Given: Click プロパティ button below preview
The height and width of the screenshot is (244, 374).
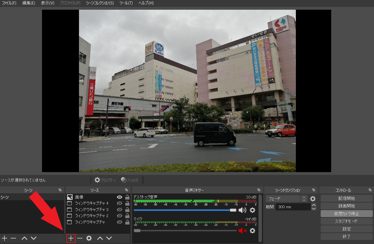Looking at the screenshot, I should (x=105, y=180).
